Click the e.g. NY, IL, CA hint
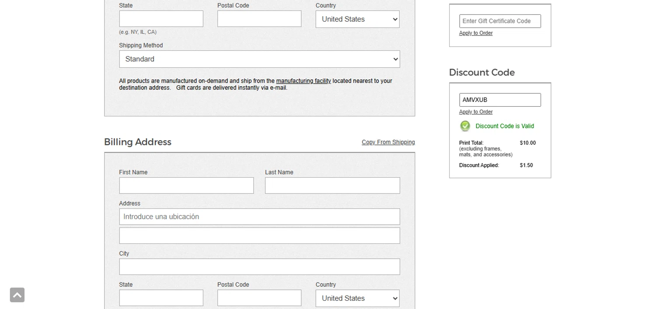Image resolution: width=656 pixels, height=309 pixels. point(138,32)
